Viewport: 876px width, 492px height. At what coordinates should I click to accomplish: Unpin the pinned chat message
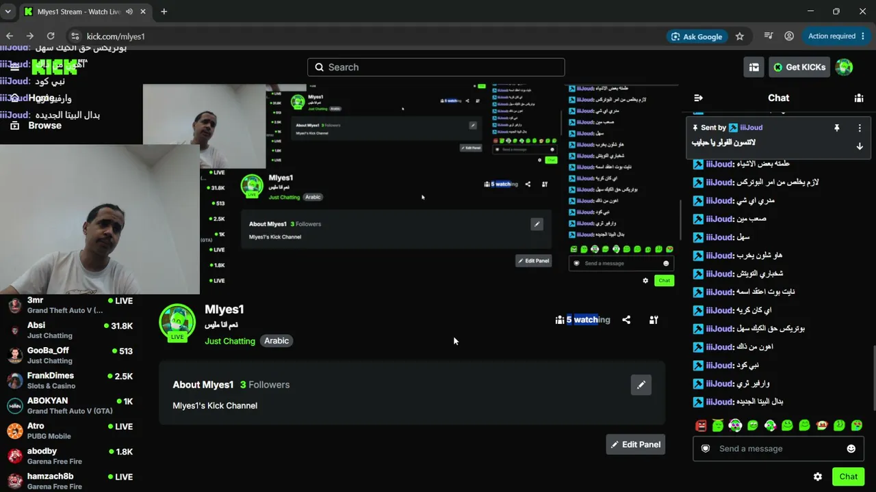pyautogui.click(x=836, y=128)
